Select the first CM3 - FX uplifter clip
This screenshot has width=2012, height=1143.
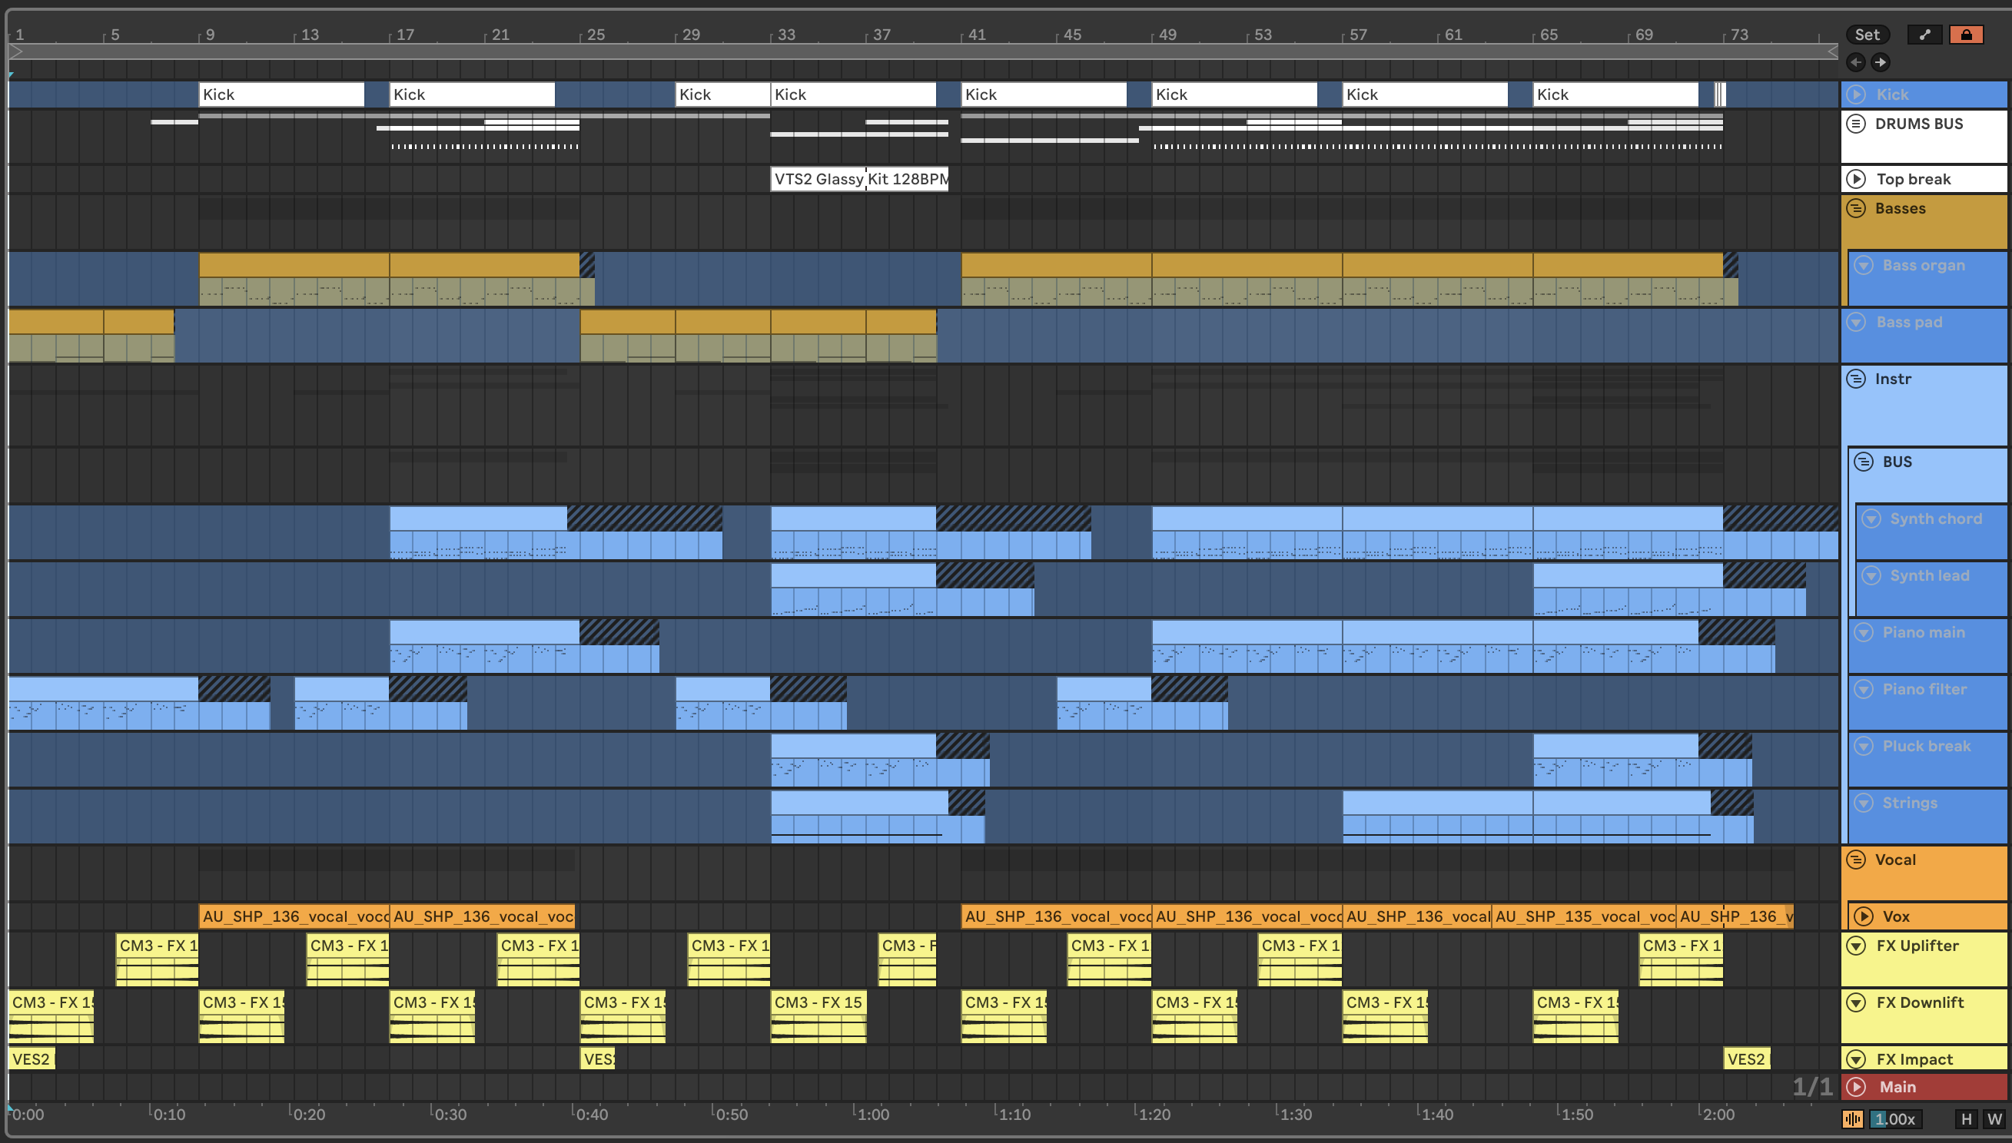click(x=157, y=959)
